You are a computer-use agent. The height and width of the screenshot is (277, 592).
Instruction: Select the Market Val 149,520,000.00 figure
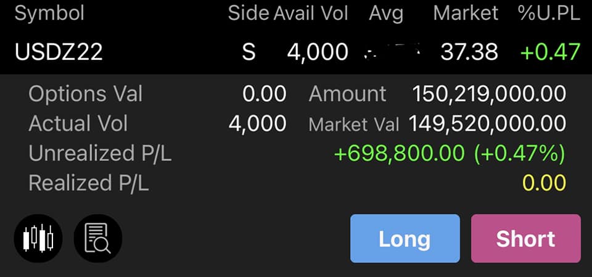[x=487, y=123]
